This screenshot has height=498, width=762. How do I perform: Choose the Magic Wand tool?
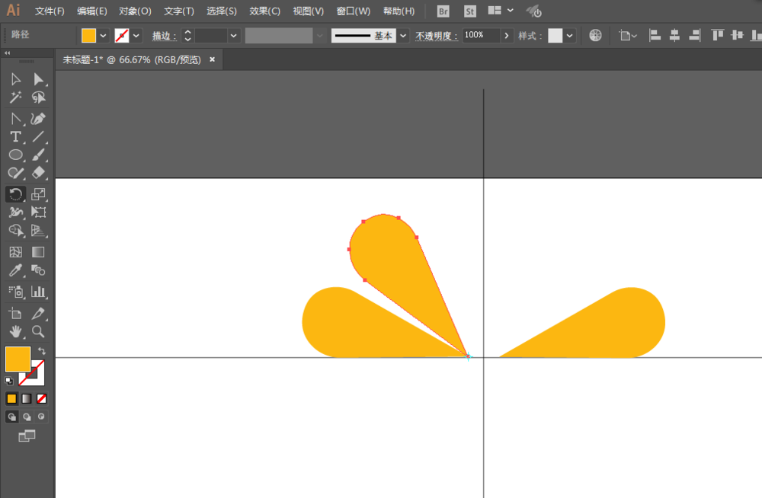[15, 97]
